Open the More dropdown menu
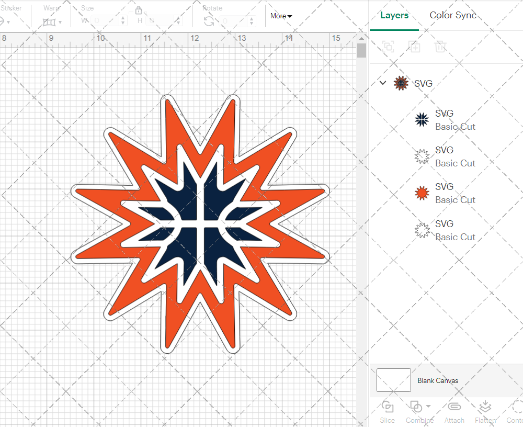This screenshot has width=523, height=427. (281, 16)
